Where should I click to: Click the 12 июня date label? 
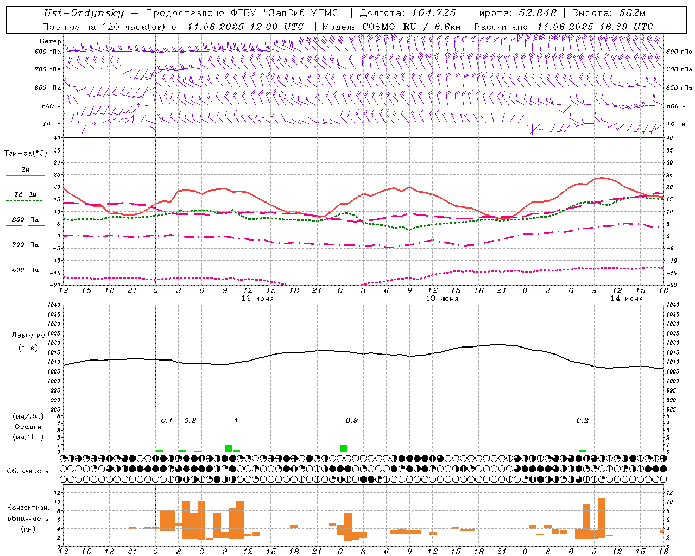pos(257,299)
